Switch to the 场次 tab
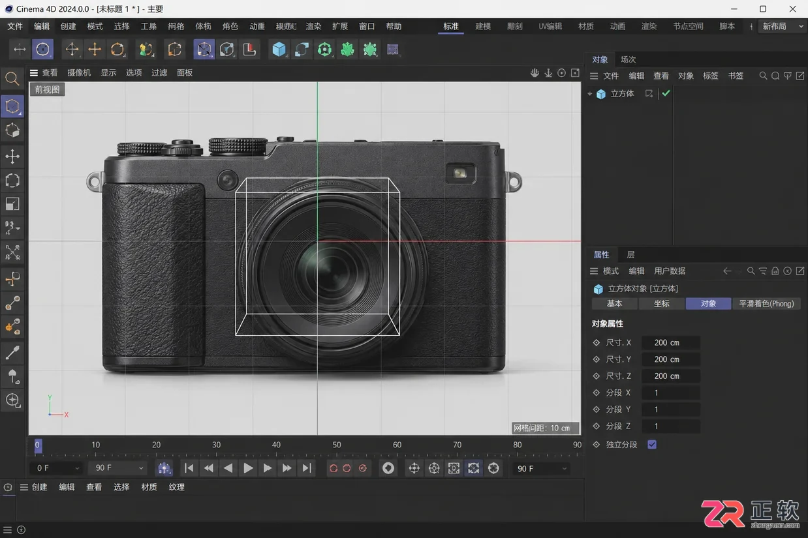Image resolution: width=808 pixels, height=538 pixels. tap(628, 59)
